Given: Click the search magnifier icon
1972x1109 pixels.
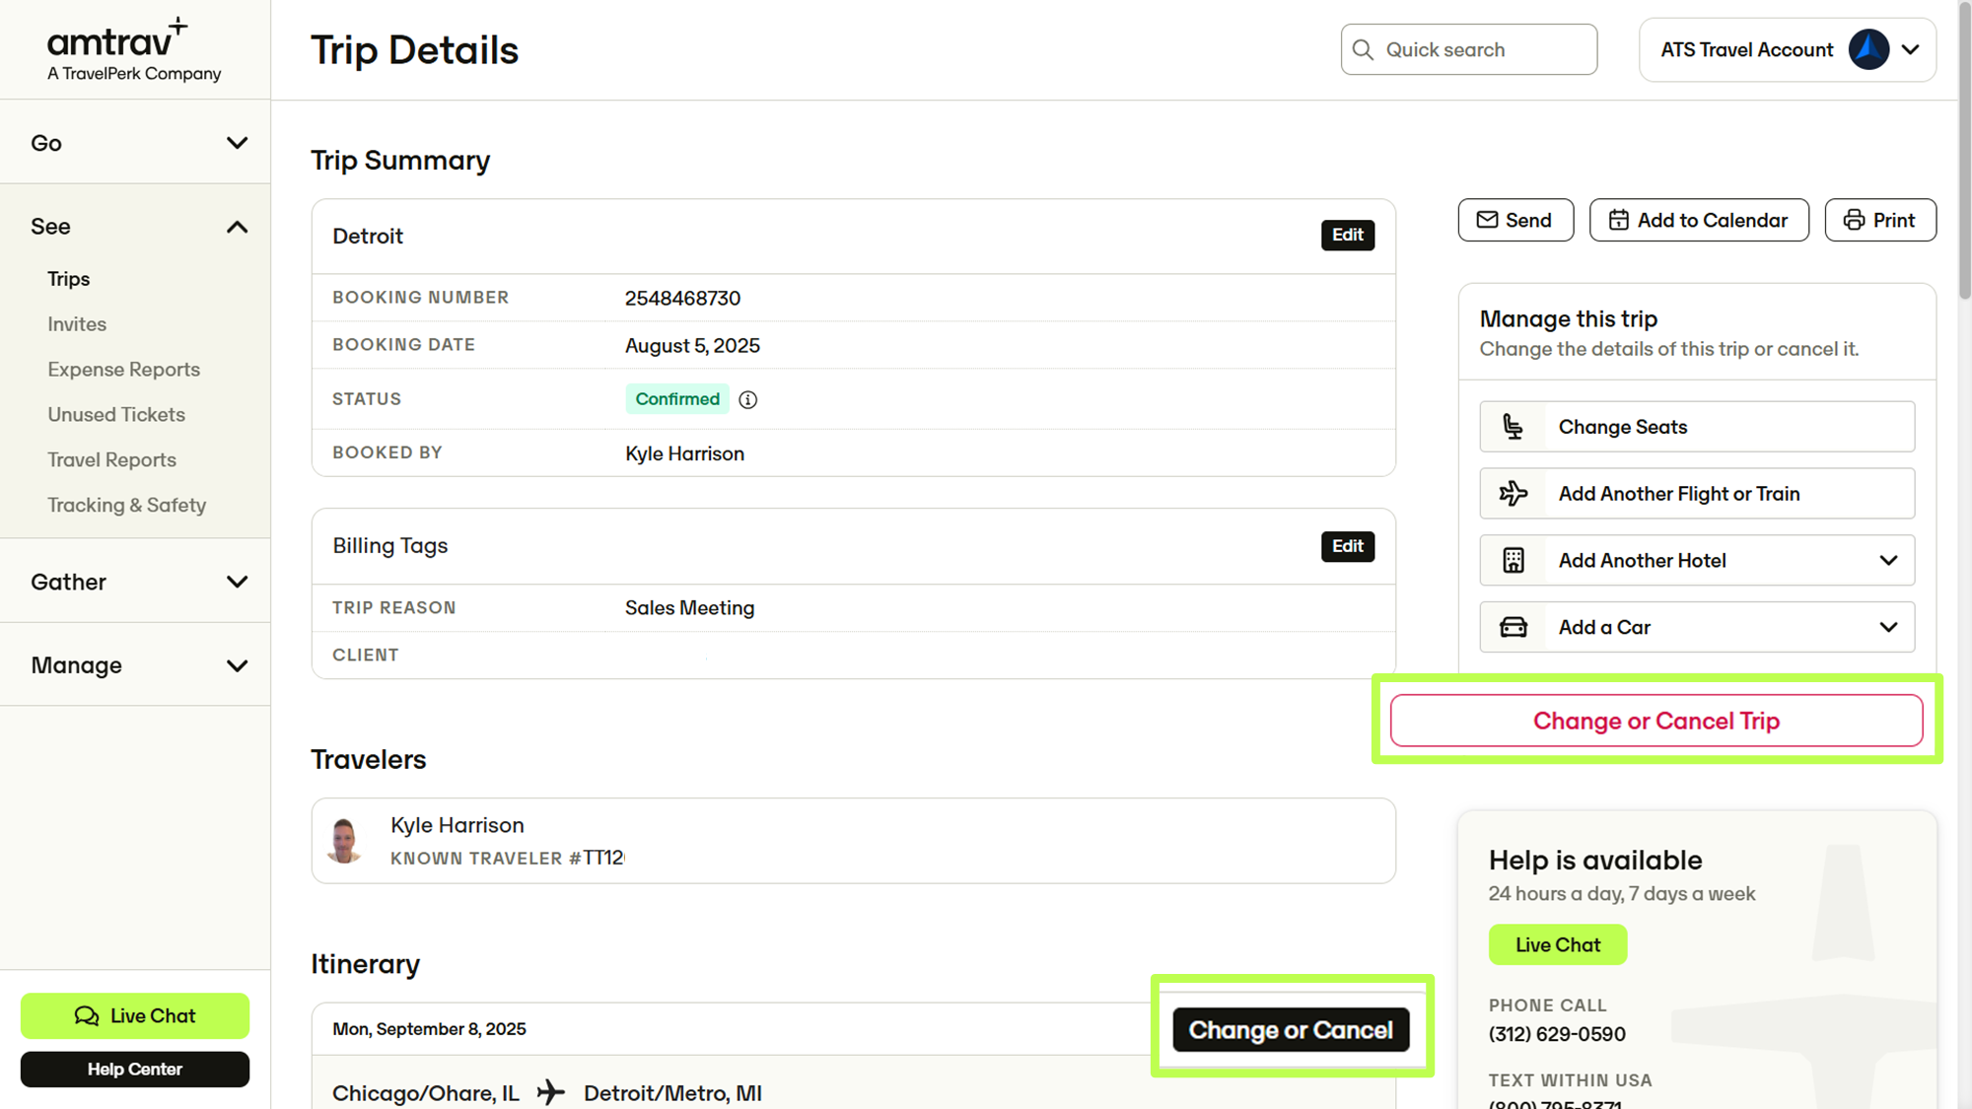Looking at the screenshot, I should 1363,49.
